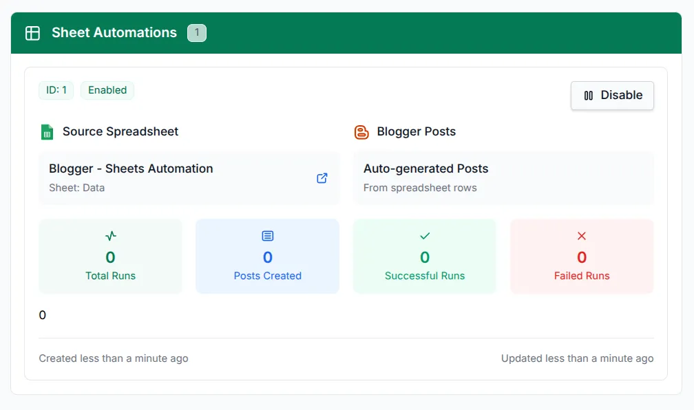
Task: Select the ID: 1 badge
Action: point(56,90)
